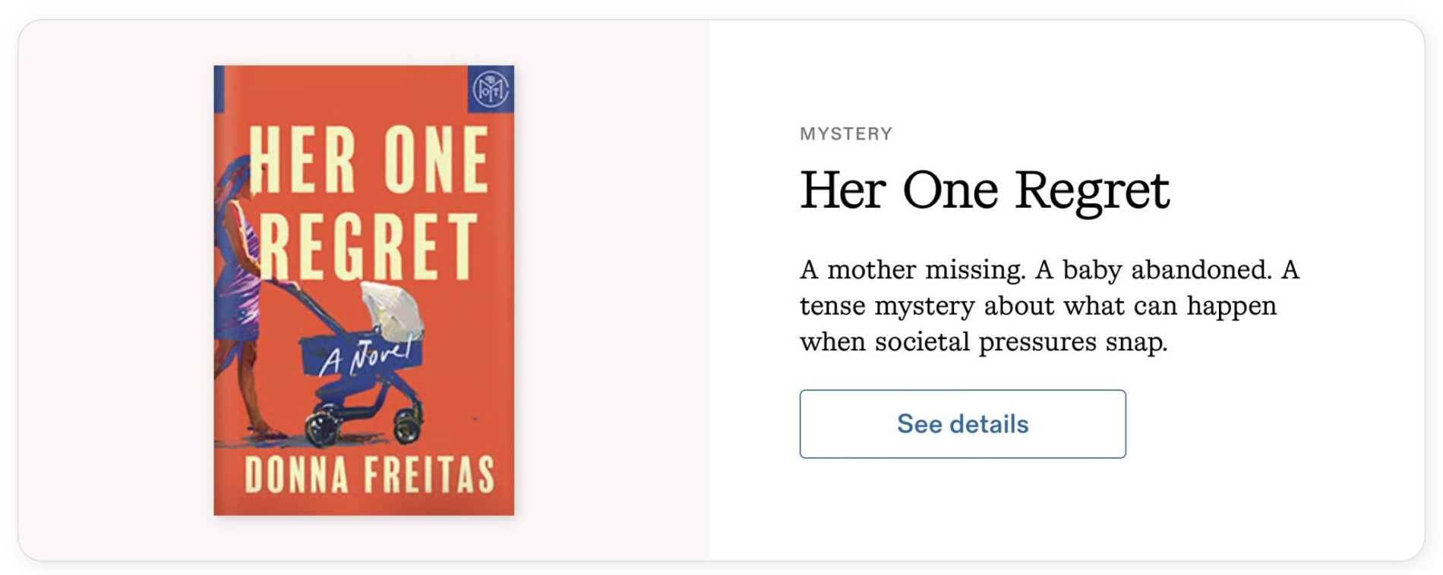Image resolution: width=1443 pixels, height=575 pixels.
Task: Click the "tense mystery about what can happen" line
Action: point(1037,306)
